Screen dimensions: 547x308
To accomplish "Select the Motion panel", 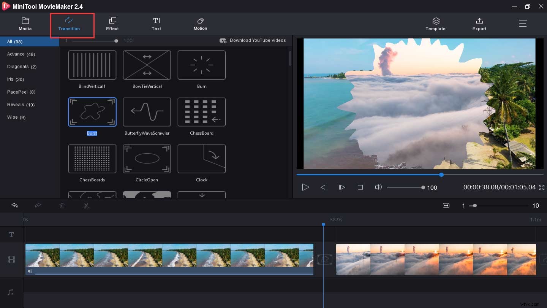I will (x=200, y=24).
